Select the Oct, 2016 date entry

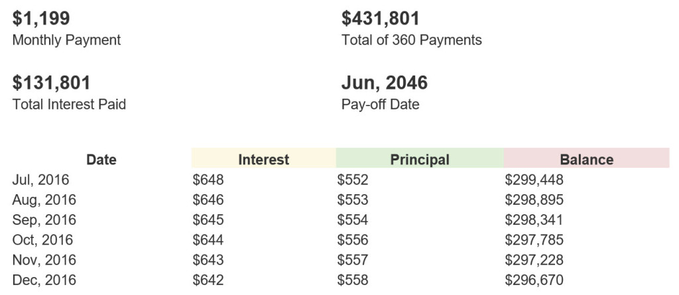tap(43, 240)
